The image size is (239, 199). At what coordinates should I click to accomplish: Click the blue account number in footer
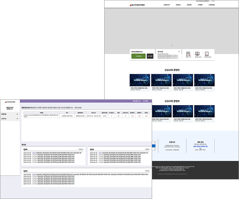(200, 146)
